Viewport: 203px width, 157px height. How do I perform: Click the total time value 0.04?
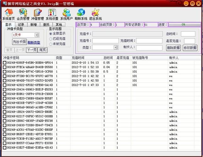(107, 67)
